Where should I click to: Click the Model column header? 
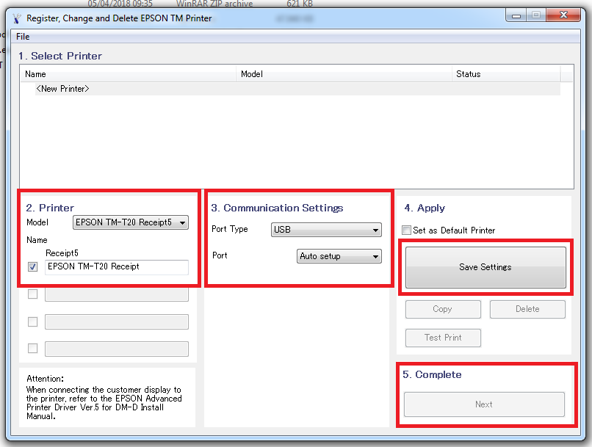pos(252,74)
